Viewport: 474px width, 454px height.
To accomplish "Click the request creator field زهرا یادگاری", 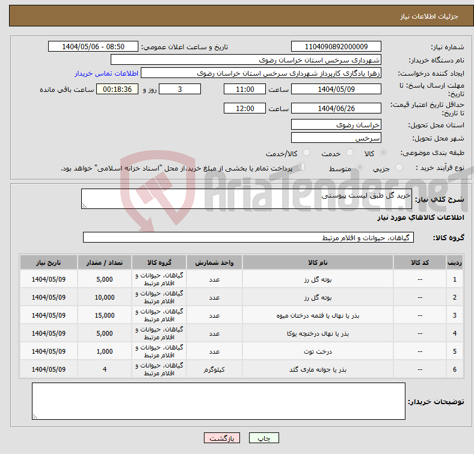I will coord(261,73).
